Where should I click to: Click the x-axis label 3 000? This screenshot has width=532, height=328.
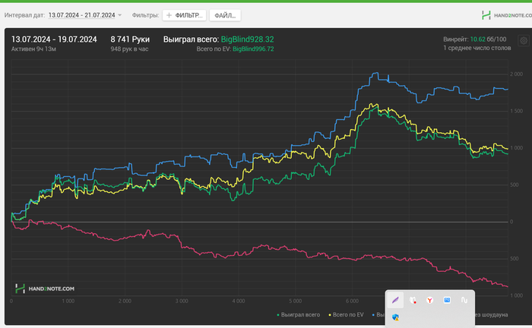(x=182, y=301)
